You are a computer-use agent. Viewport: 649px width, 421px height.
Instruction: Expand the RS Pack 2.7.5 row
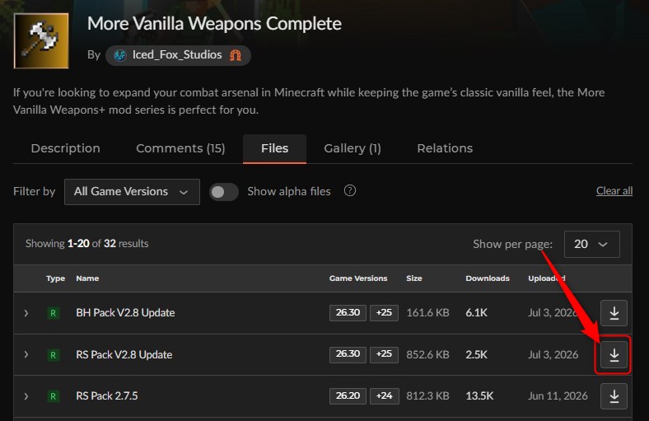coord(26,396)
